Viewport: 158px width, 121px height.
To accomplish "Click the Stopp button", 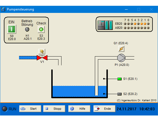I will point(54,109).
